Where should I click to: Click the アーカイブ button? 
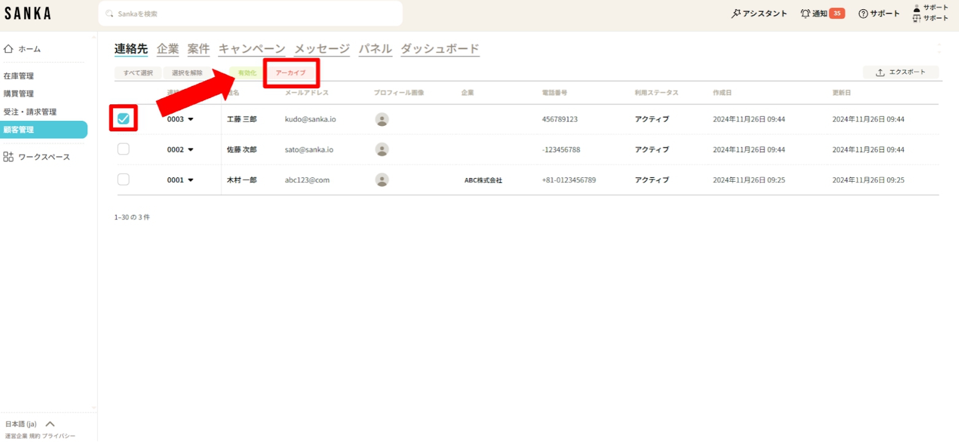290,72
